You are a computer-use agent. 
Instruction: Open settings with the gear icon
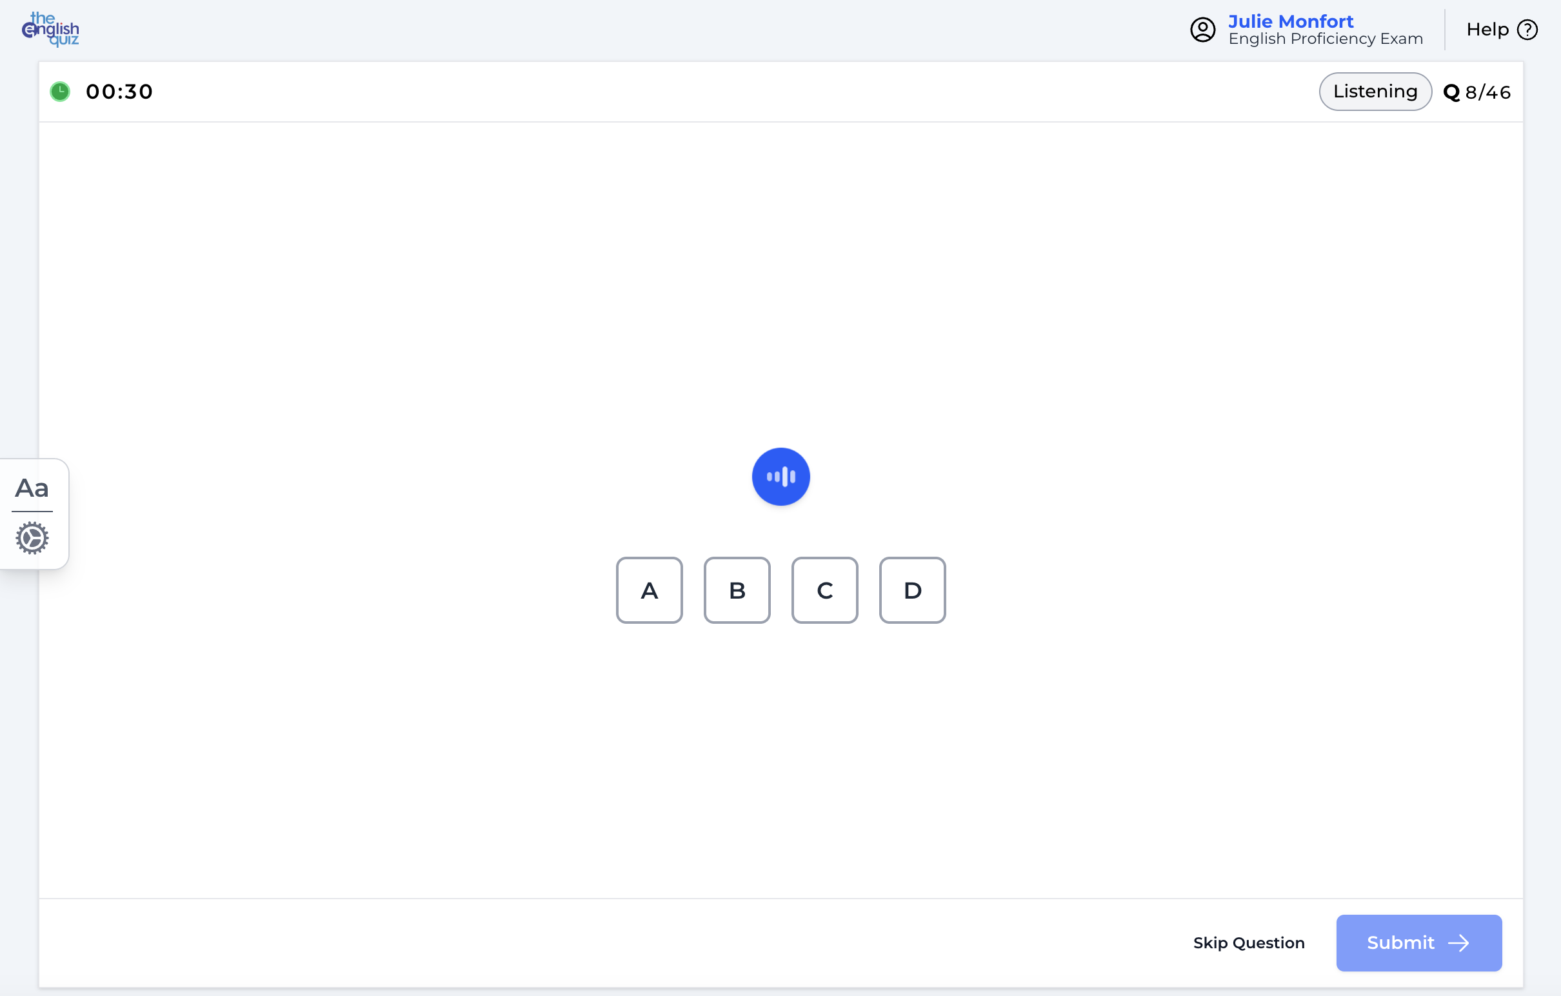click(x=32, y=537)
